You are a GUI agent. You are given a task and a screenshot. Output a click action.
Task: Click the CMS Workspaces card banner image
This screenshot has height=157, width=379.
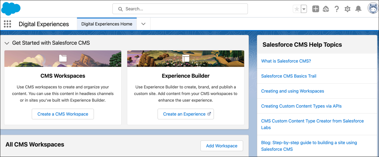63,58
